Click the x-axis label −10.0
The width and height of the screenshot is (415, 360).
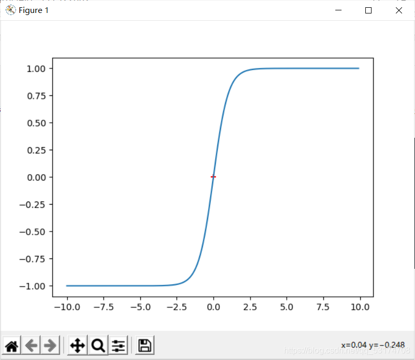coord(67,307)
